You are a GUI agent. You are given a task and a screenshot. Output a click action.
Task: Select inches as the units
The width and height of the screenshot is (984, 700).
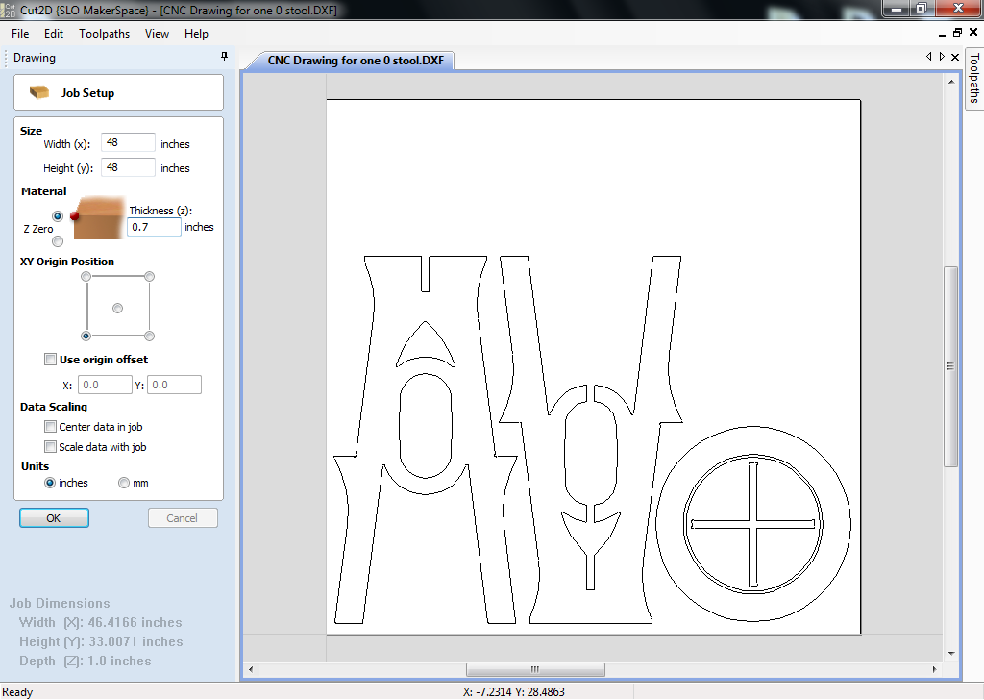[50, 483]
